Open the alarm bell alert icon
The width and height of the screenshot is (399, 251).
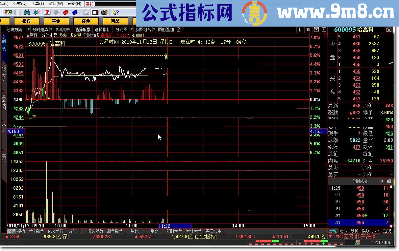click(37, 12)
